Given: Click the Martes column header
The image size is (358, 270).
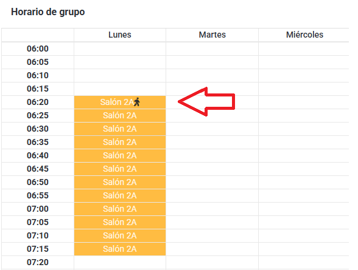Looking at the screenshot, I should (212, 35).
